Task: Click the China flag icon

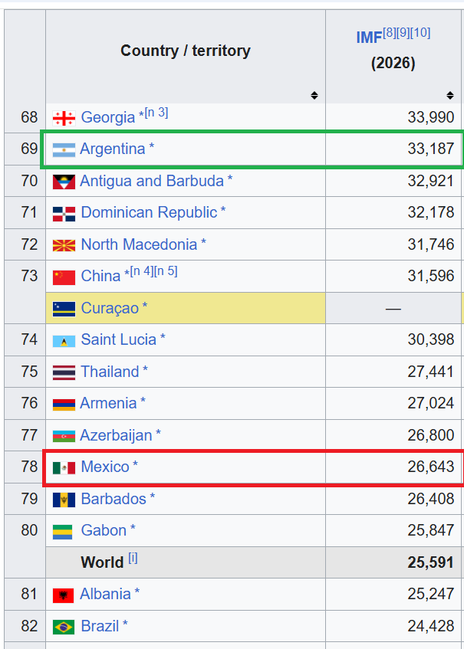Action: pos(64,277)
